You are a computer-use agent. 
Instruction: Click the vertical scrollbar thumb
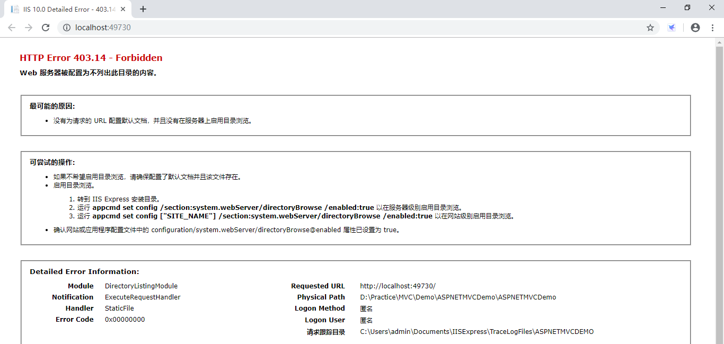tap(719, 195)
